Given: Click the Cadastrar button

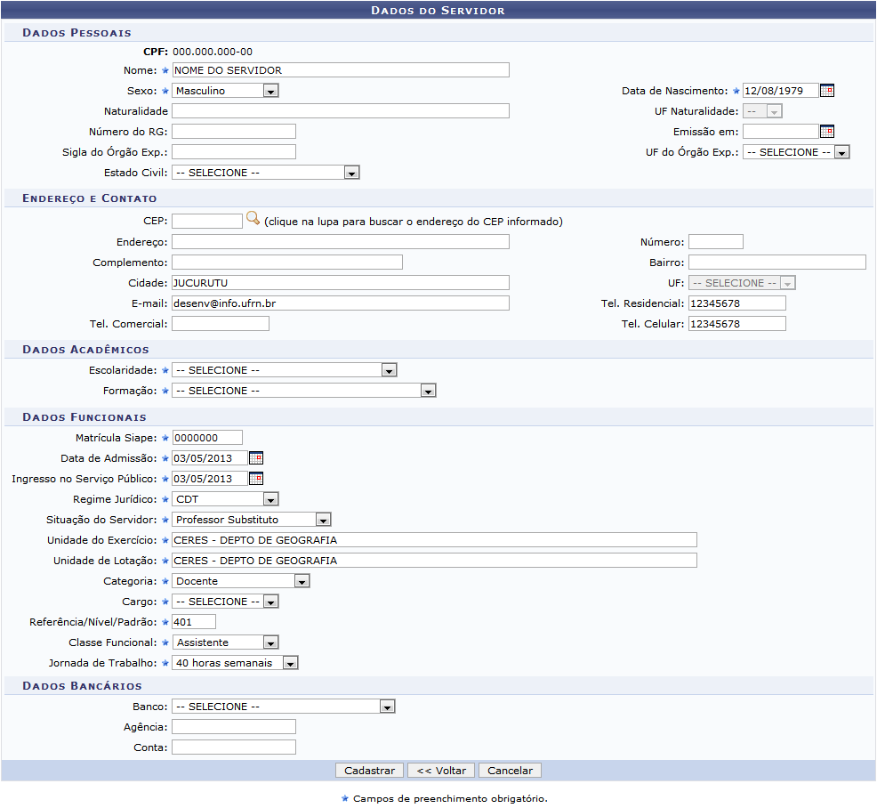Looking at the screenshot, I should (x=369, y=771).
